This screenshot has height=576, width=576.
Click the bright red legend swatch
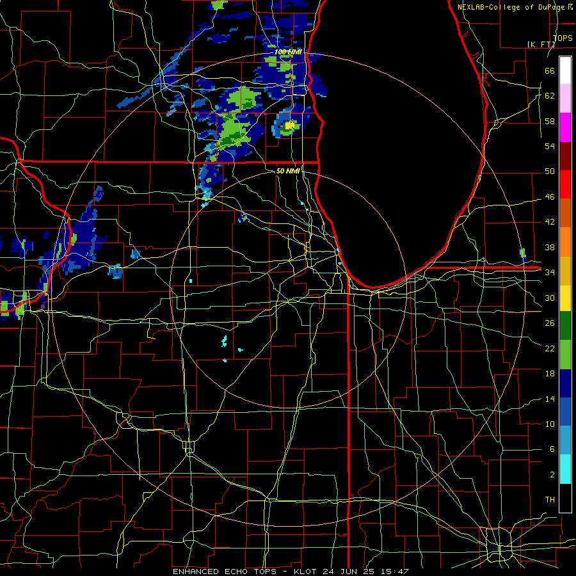pyautogui.click(x=565, y=184)
